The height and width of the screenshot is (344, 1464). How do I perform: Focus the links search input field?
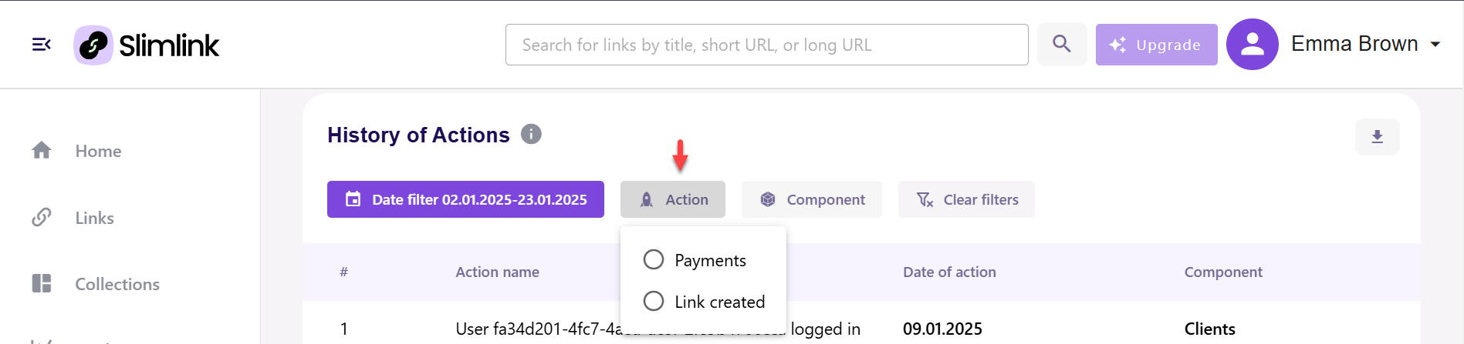pyautogui.click(x=767, y=45)
